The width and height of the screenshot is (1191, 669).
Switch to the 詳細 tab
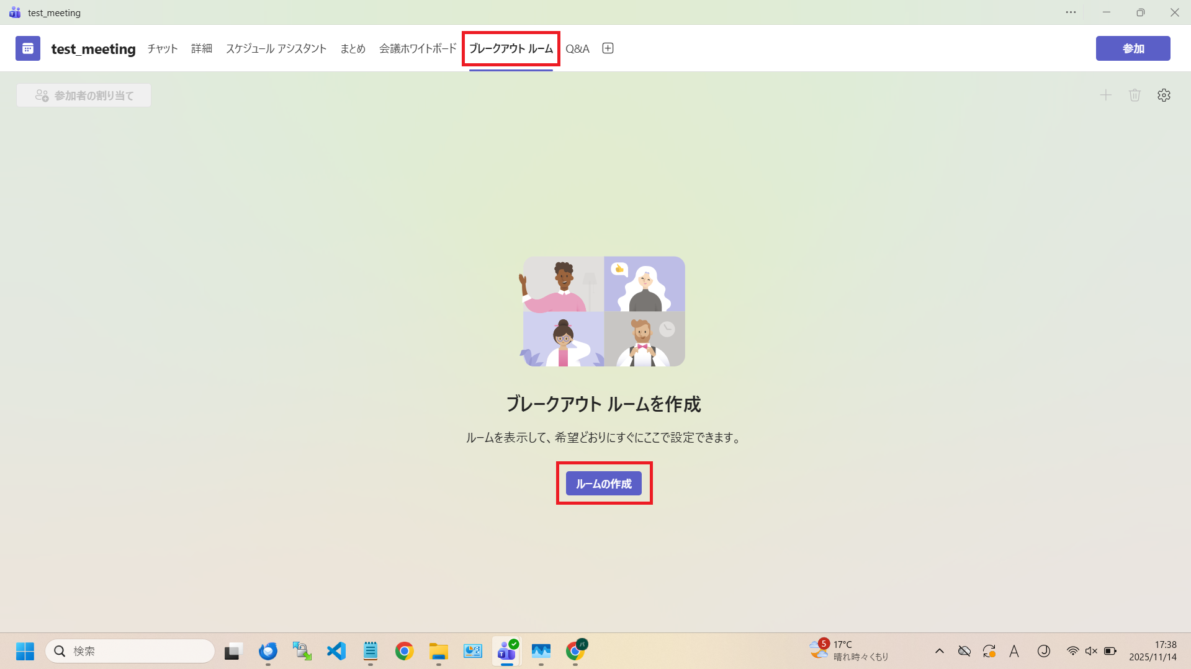click(202, 48)
